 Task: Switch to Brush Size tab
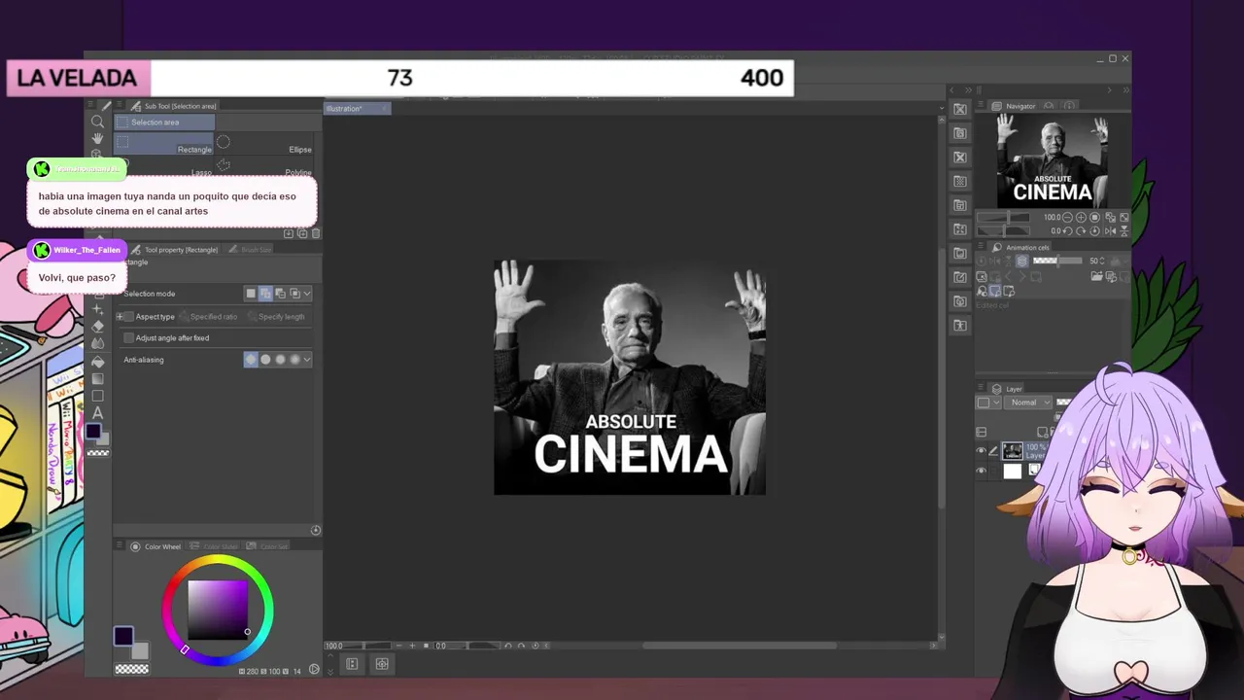[x=251, y=250]
